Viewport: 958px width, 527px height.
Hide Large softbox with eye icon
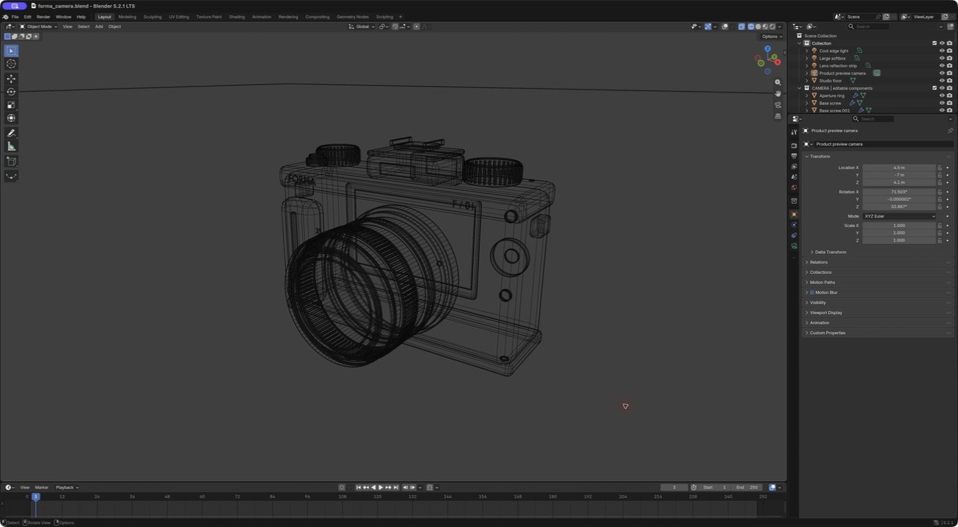(x=942, y=58)
